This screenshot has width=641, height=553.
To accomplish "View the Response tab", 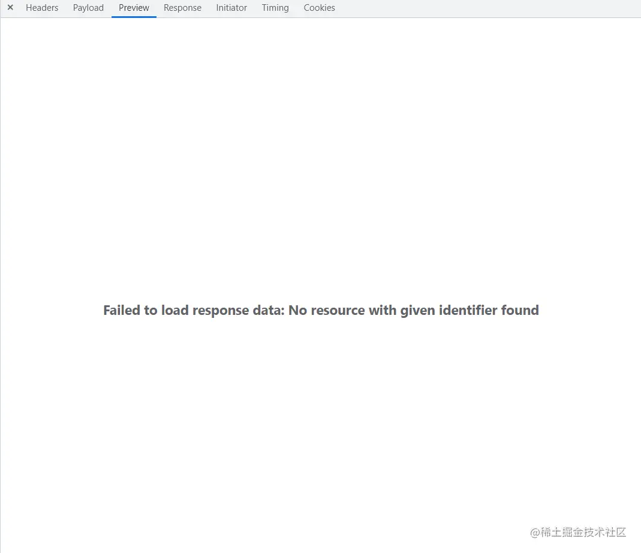I will (x=182, y=8).
